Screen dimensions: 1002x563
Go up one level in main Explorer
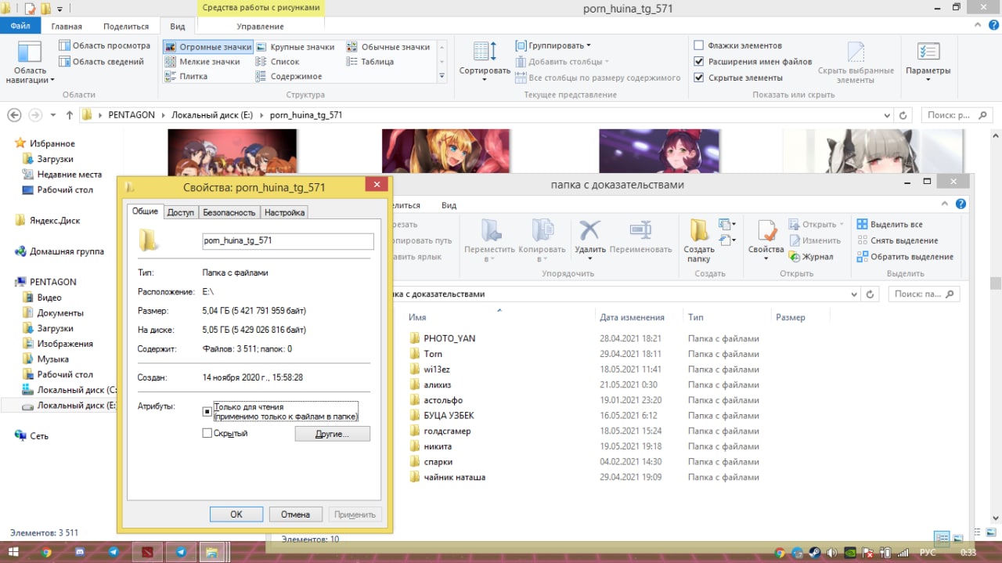[x=70, y=115]
